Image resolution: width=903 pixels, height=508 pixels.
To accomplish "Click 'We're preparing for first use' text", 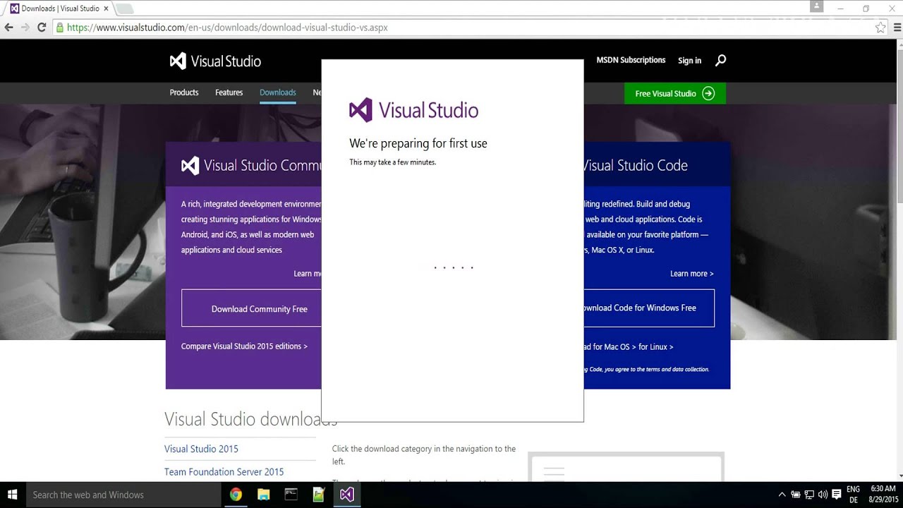I will [x=418, y=143].
